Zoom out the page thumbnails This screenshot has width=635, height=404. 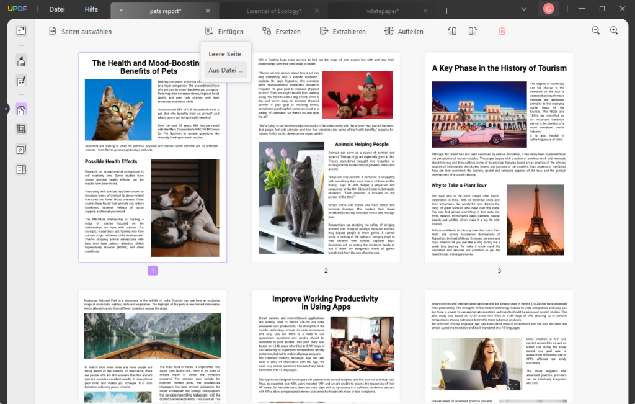(595, 31)
